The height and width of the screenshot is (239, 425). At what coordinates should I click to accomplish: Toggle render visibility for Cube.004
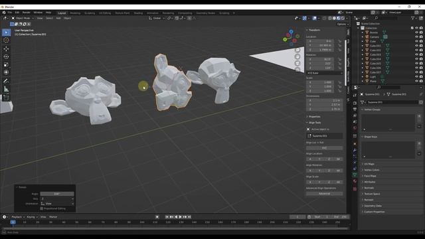[421, 59]
